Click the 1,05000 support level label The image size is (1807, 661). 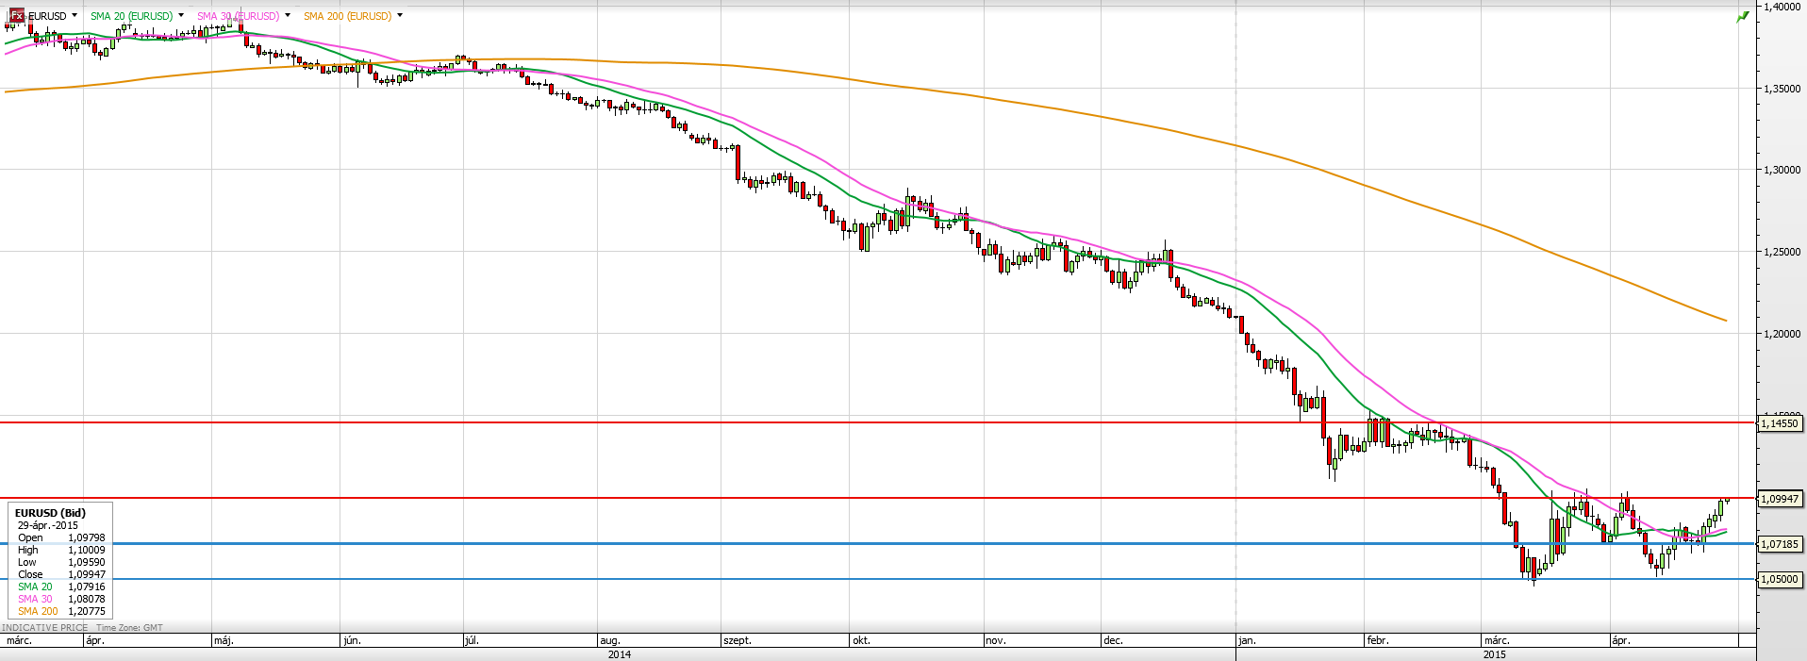tap(1780, 579)
